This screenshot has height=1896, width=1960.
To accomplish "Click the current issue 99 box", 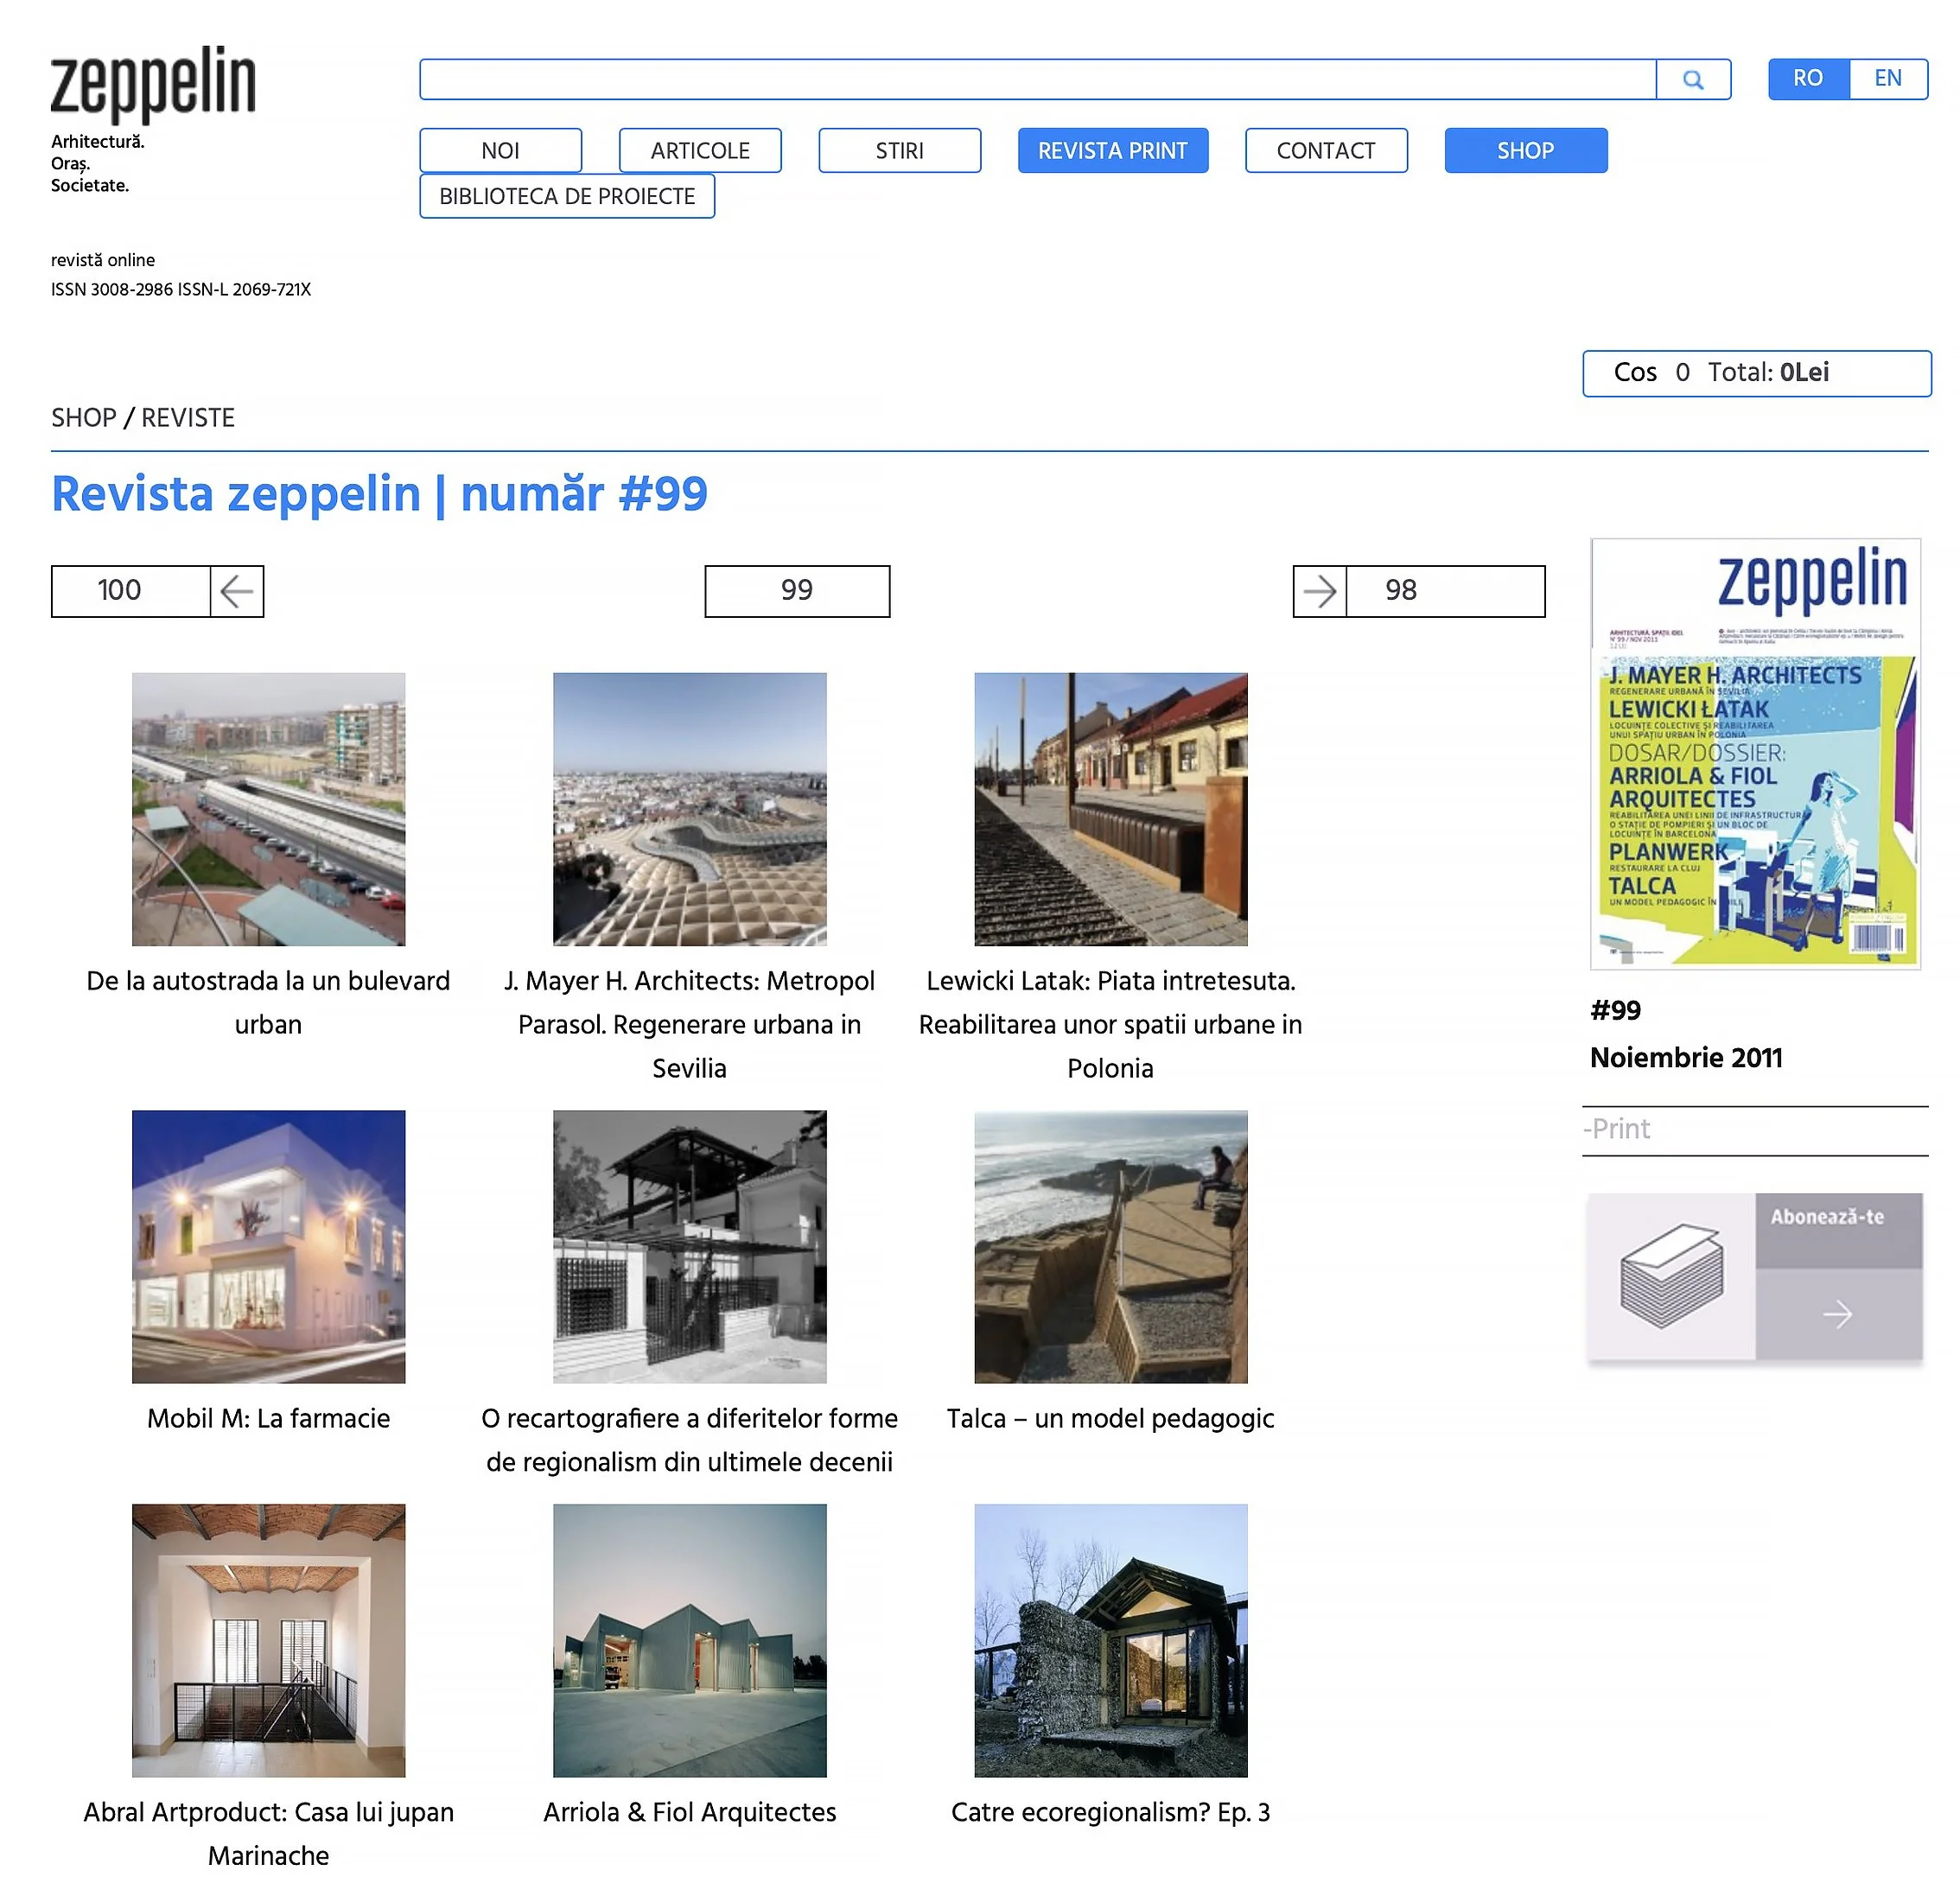I will [797, 591].
